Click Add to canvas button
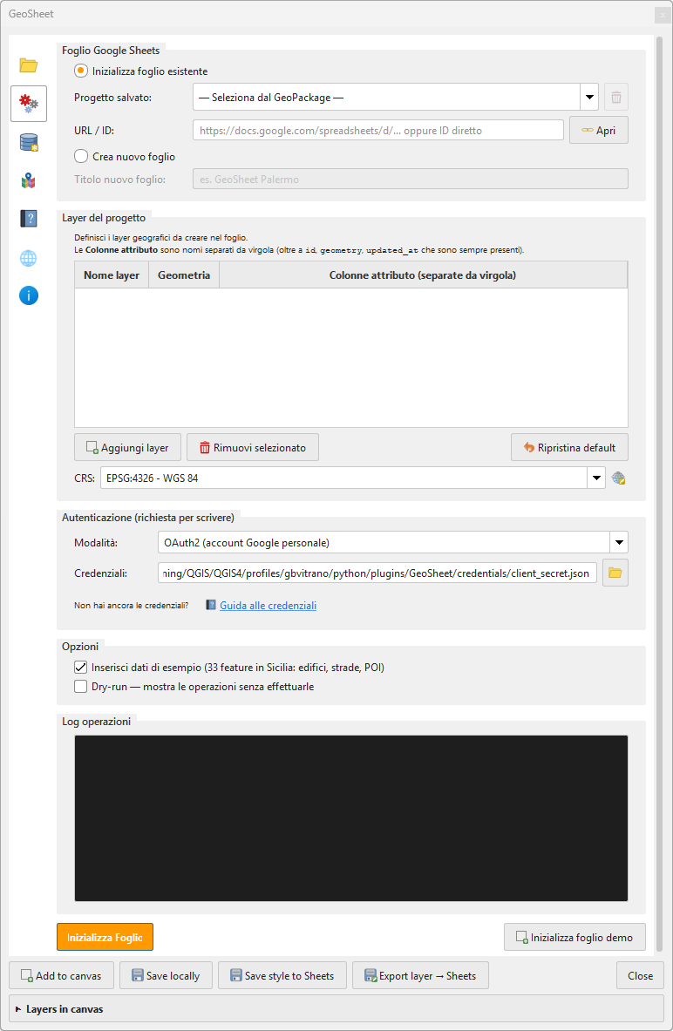This screenshot has width=673, height=1031. [x=61, y=976]
